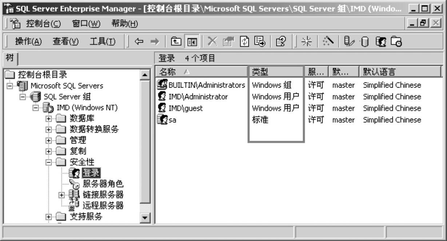Viewport: 447px width, 241px height.
Task: Open the 控制台(C) menu
Action: tap(43, 25)
